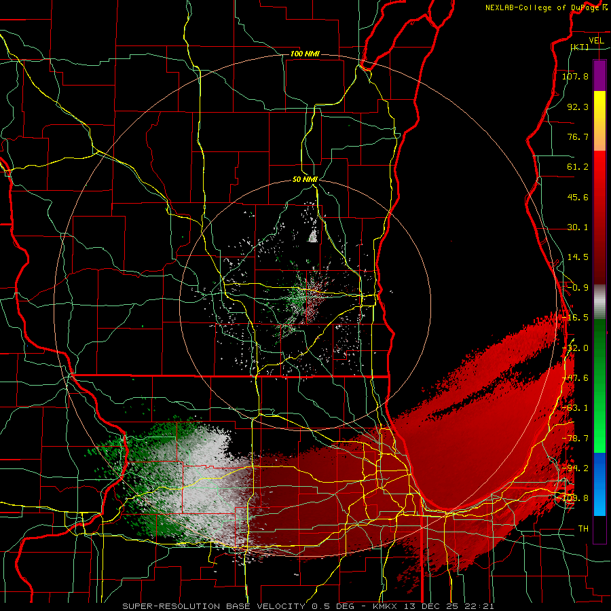This screenshot has height=611, width=611.
Task: Click the [KT] units label
Action: tap(580, 47)
